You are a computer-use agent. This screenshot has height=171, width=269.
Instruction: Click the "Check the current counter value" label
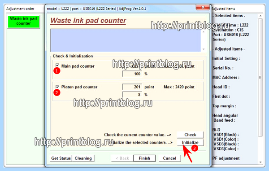[138, 135]
